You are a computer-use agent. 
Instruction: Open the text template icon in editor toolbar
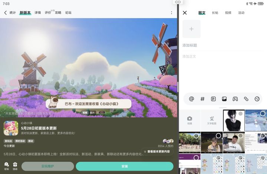click(213, 99)
